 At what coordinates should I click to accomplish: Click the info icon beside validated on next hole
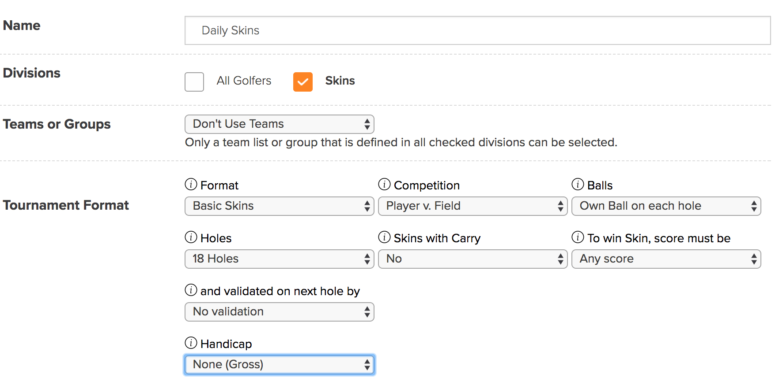pyautogui.click(x=191, y=290)
